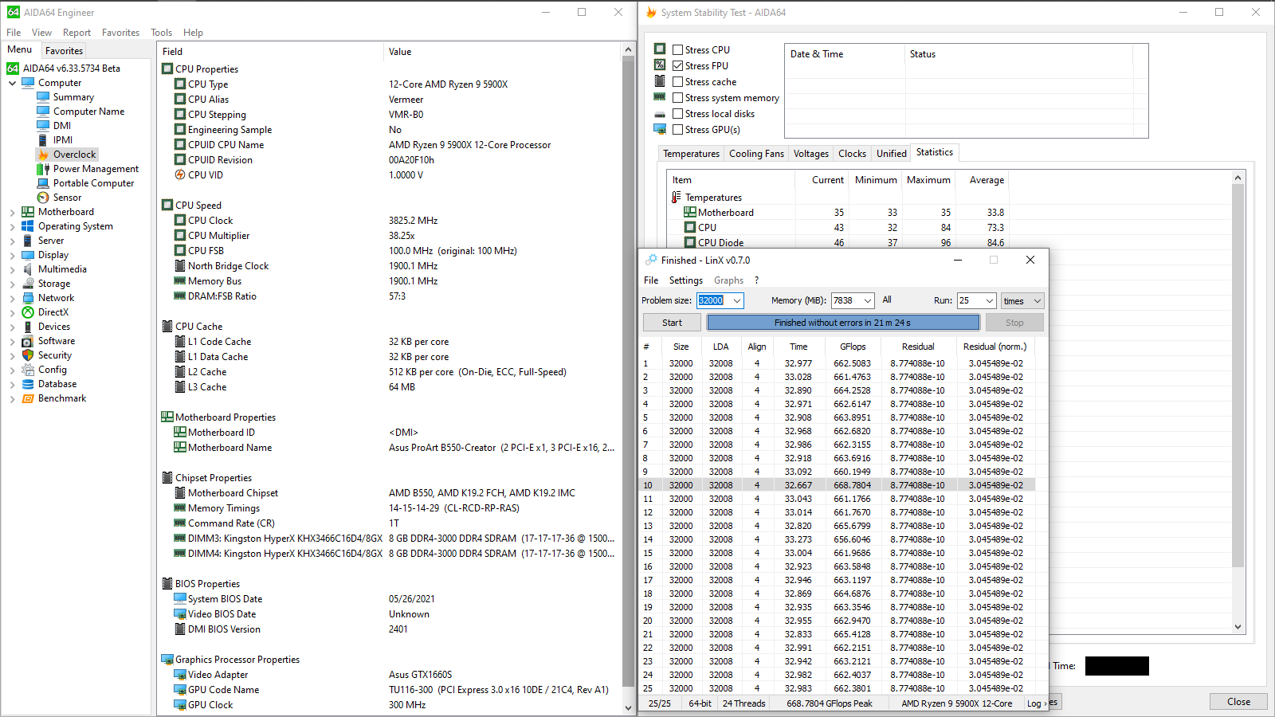
Task: Open the Memory (MiB) dropdown
Action: [x=867, y=300]
